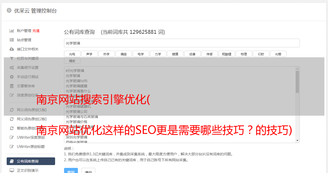Open 智能伪原创 menu item
This screenshot has width=328, height=173.
pos(29,128)
